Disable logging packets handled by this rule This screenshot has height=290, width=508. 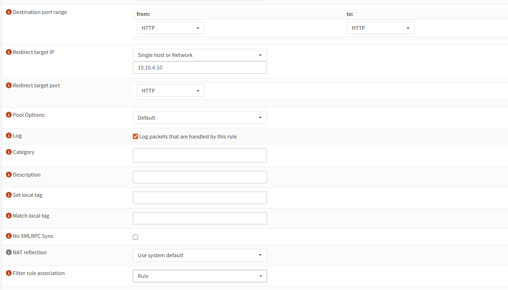(x=136, y=137)
